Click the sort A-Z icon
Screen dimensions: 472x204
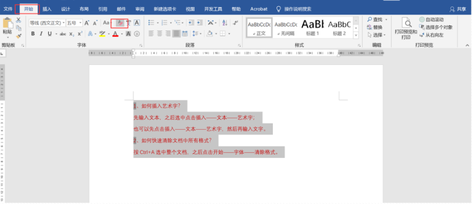click(225, 23)
